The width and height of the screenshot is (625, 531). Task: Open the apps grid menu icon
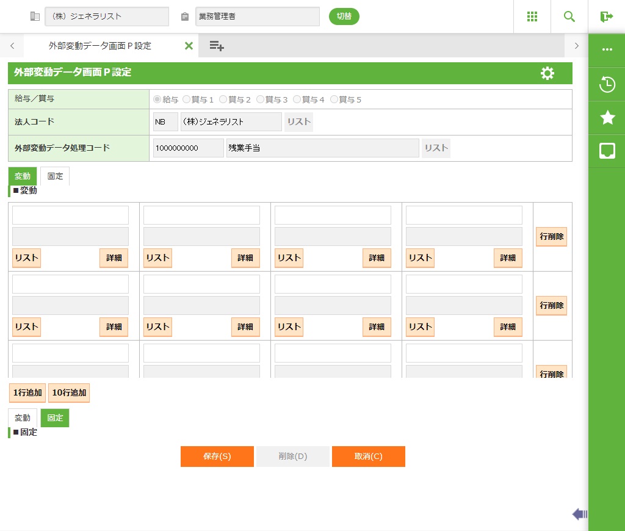(532, 16)
